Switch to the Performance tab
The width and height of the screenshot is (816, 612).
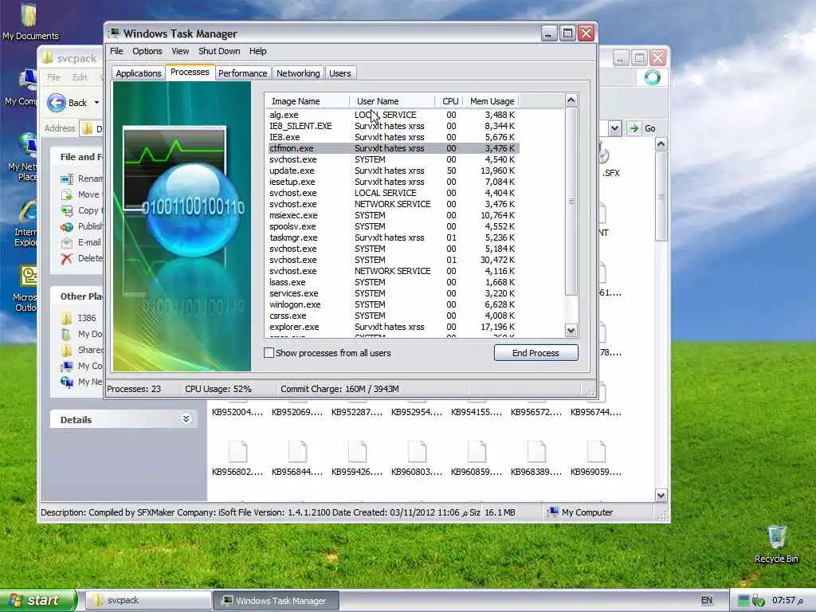[242, 73]
